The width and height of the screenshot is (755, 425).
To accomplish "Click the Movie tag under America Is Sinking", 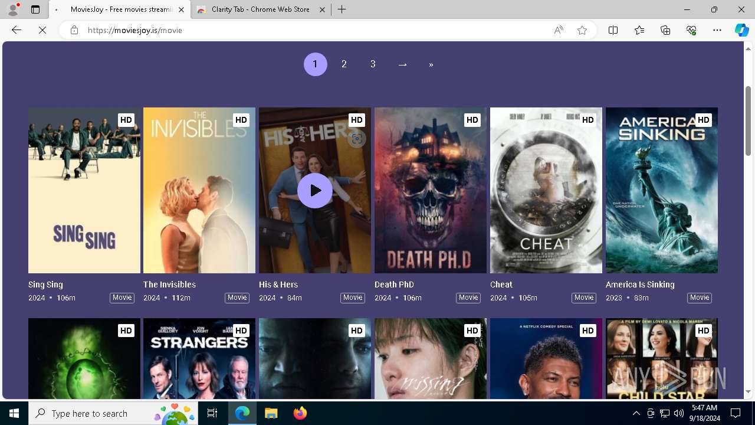I will pyautogui.click(x=700, y=297).
